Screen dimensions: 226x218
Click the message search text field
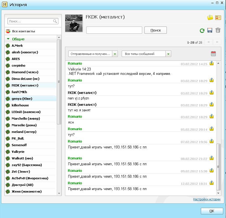(114, 30)
